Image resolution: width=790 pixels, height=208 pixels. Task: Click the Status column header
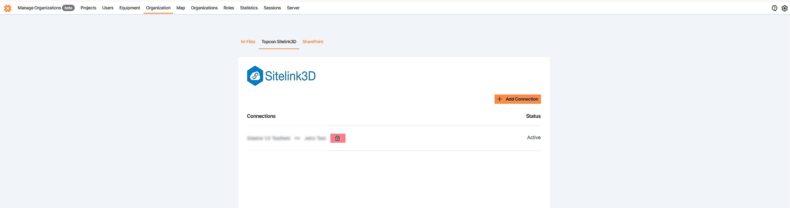(x=533, y=116)
